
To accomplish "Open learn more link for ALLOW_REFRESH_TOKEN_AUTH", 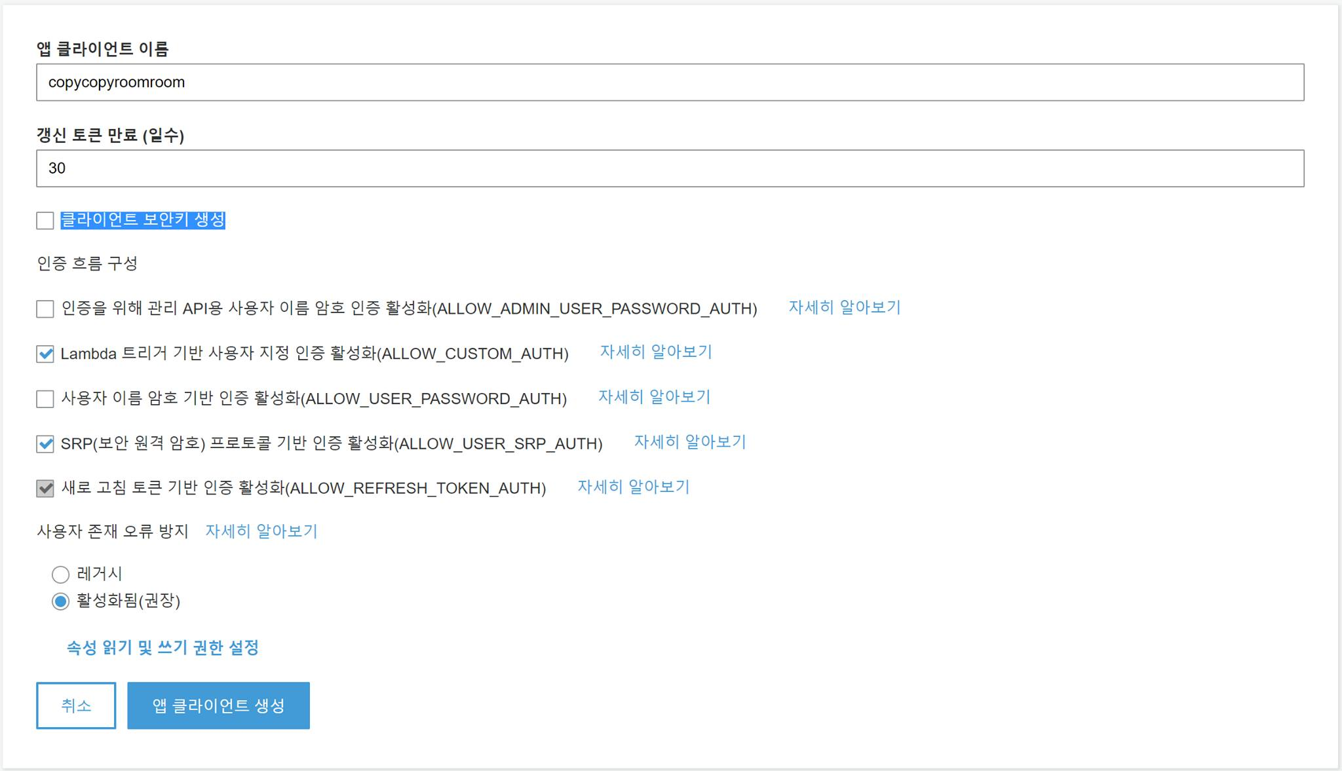I will (633, 487).
